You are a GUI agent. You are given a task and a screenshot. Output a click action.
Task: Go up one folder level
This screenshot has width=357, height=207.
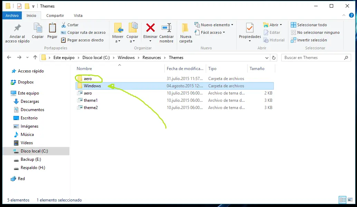tap(35, 58)
